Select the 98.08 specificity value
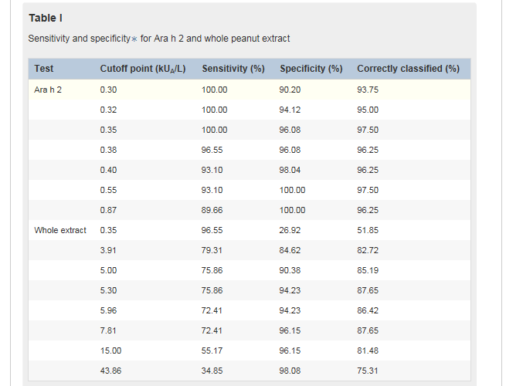Image resolution: width=523 pixels, height=386 pixels. [290, 371]
